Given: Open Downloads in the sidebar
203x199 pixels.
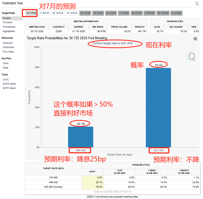Looking at the screenshot, I should click(x=8, y=47).
